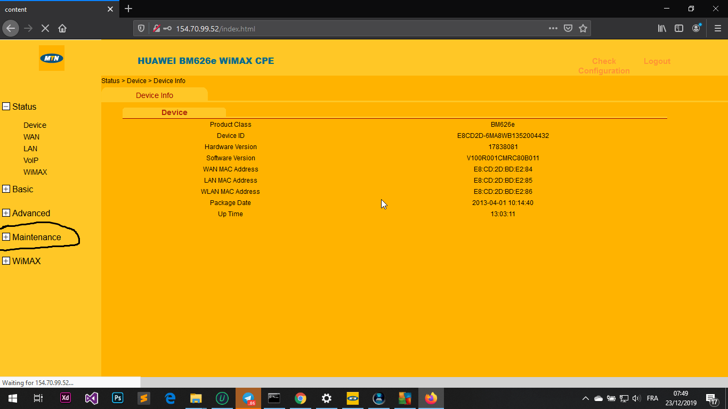Open the Firefox hamburger menu
Image resolution: width=728 pixels, height=409 pixels.
717,29
